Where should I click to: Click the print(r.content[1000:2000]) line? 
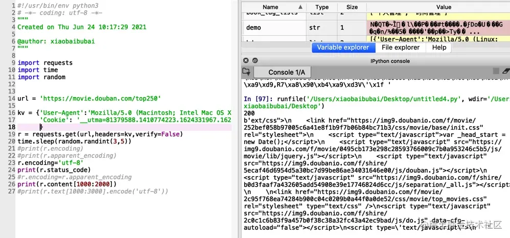(x=67, y=184)
